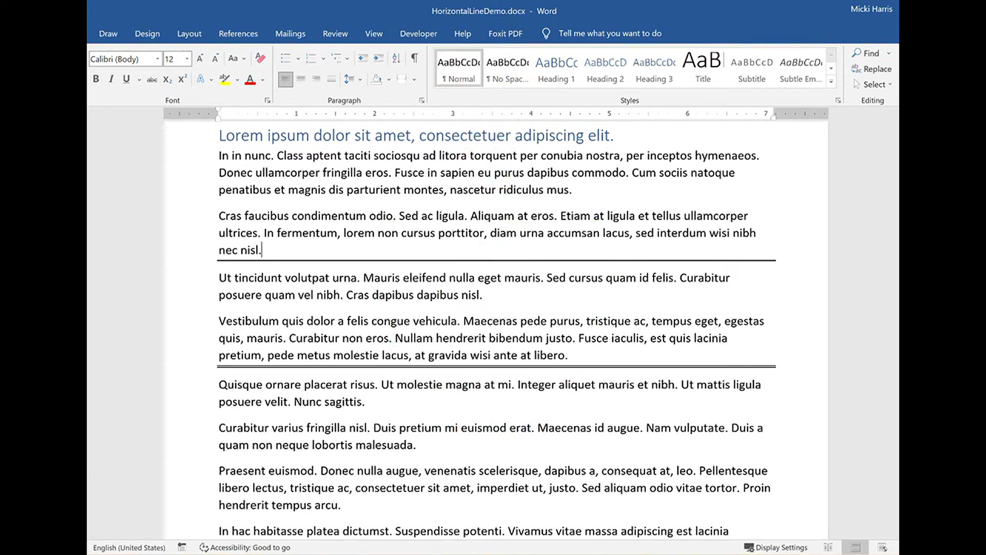
Task: Switch to the Layout ribbon tab
Action: [189, 34]
